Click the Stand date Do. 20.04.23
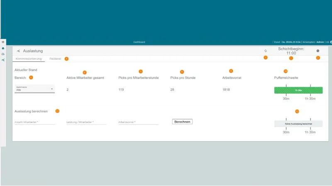 (x=291, y=42)
